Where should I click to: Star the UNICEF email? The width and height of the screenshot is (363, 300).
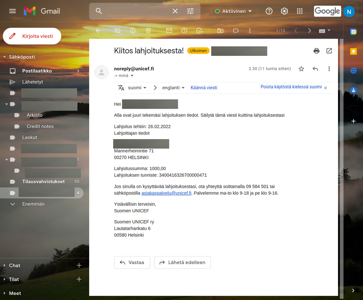coord(301,69)
